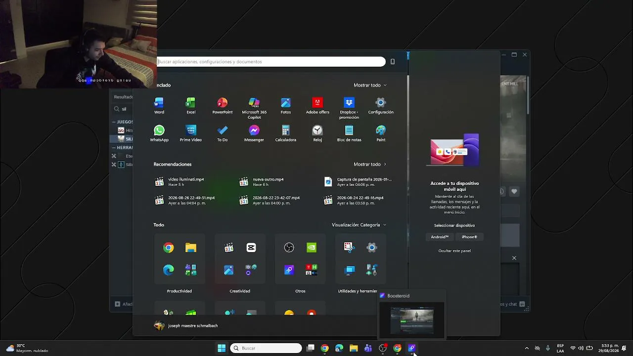Open Word from the pinned apps
The height and width of the screenshot is (356, 633).
click(159, 106)
